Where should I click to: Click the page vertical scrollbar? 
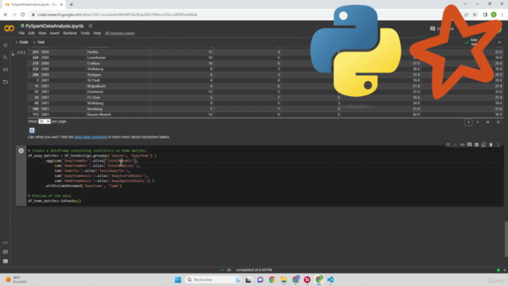(x=506, y=239)
